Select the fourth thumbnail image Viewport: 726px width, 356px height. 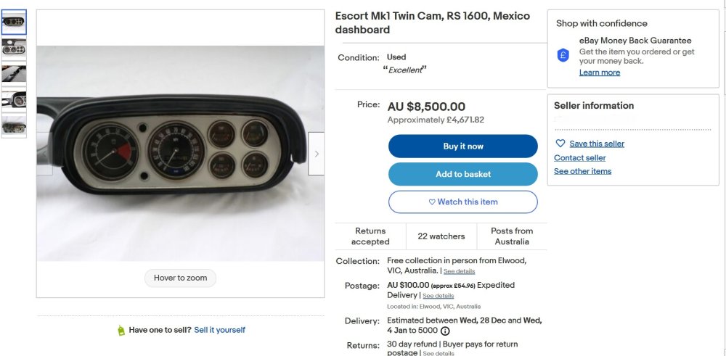pos(14,99)
